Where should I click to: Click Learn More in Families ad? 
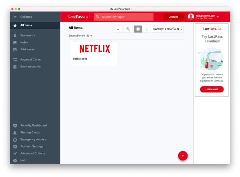[212, 89]
